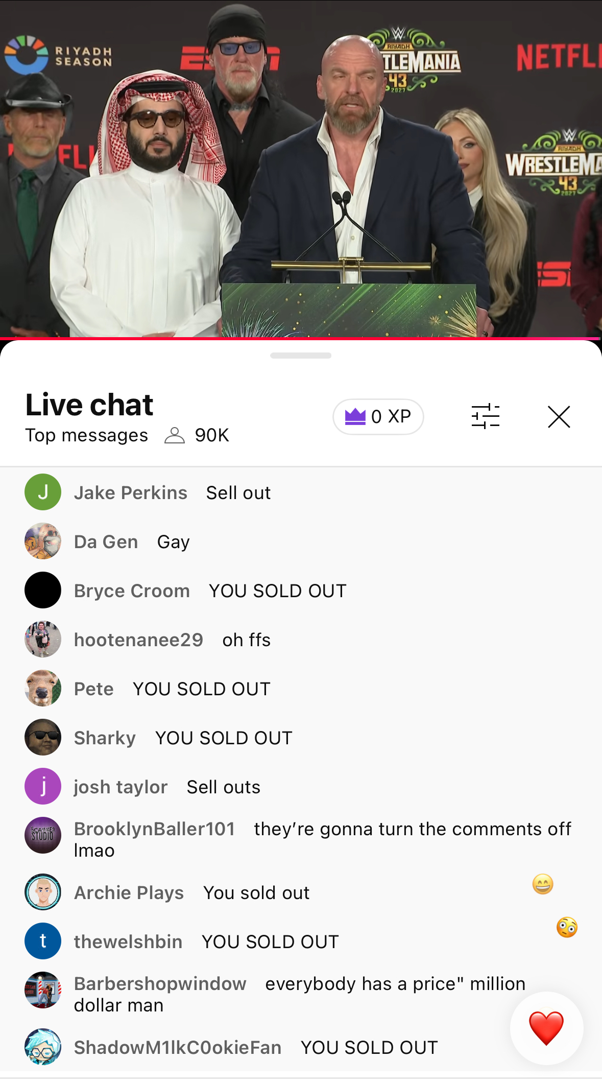The image size is (602, 1084).
Task: Open the live chat filter settings icon
Action: [x=485, y=416]
